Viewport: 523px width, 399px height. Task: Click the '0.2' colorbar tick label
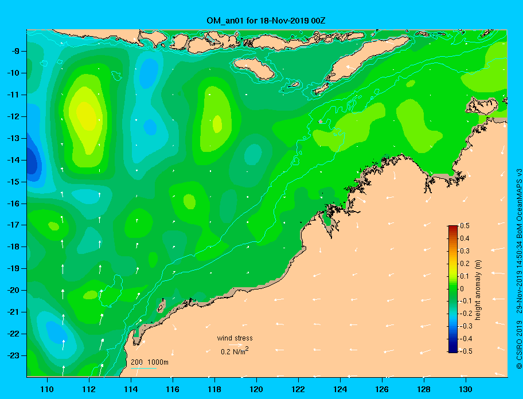[x=465, y=264]
